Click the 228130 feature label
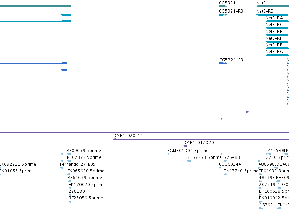The height and width of the screenshot is (210, 289). [x=77, y=191]
